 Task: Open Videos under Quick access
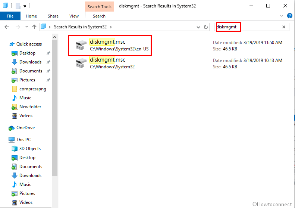(x=26, y=116)
